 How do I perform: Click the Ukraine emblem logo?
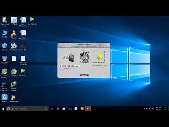pos(84,57)
